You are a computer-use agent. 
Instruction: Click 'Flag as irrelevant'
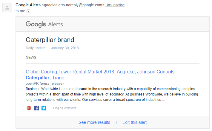point(64,108)
